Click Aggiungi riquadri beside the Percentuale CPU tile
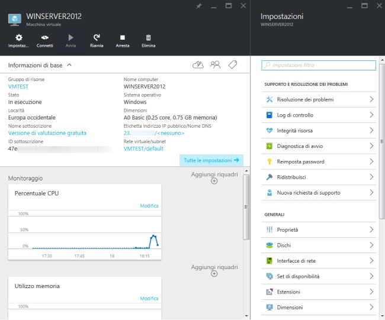The height and width of the screenshot is (320, 385). 214,177
